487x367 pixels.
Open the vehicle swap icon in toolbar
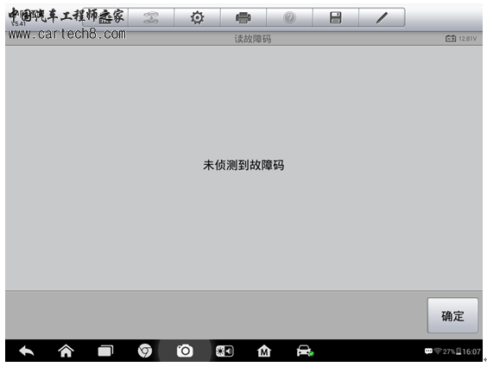151,17
